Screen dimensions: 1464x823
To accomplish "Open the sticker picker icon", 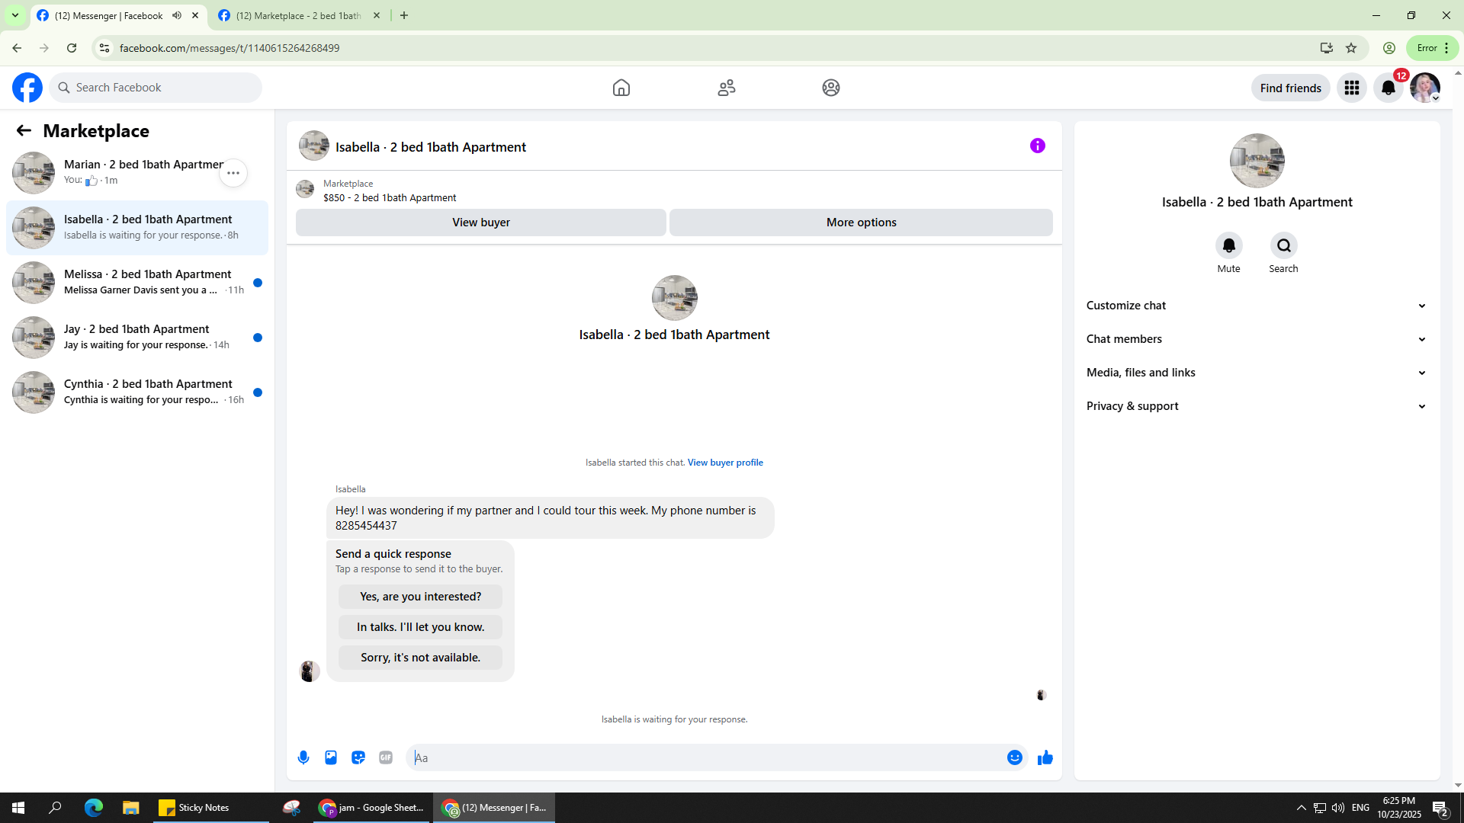I will (358, 757).
